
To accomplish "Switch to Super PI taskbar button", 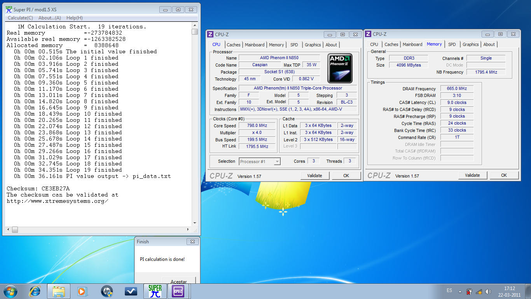I will click(x=155, y=291).
